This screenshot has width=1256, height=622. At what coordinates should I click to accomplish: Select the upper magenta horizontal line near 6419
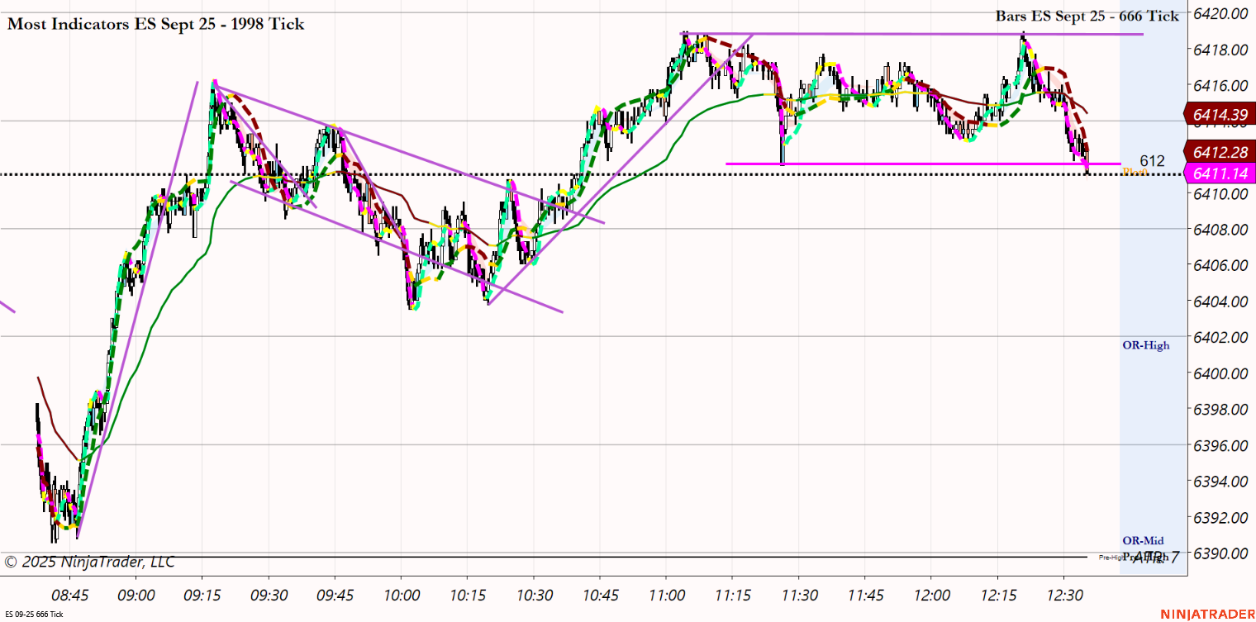point(912,35)
